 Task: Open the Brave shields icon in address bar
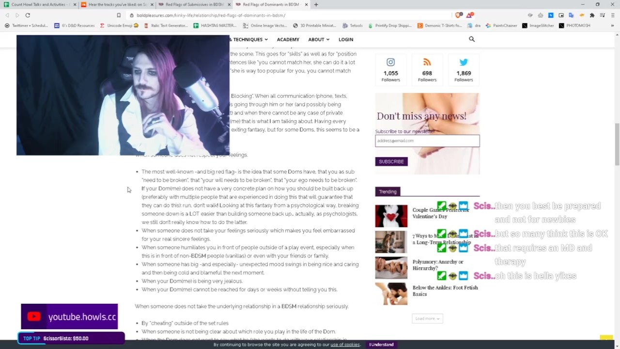click(459, 15)
